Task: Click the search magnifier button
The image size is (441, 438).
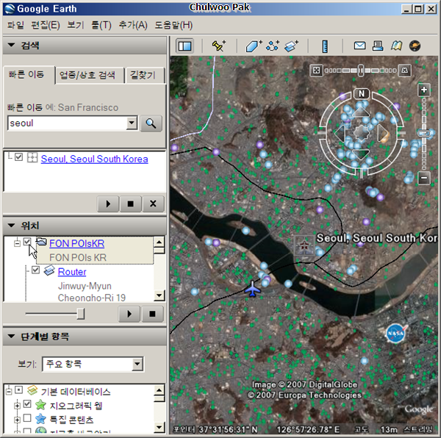Action: [x=151, y=123]
